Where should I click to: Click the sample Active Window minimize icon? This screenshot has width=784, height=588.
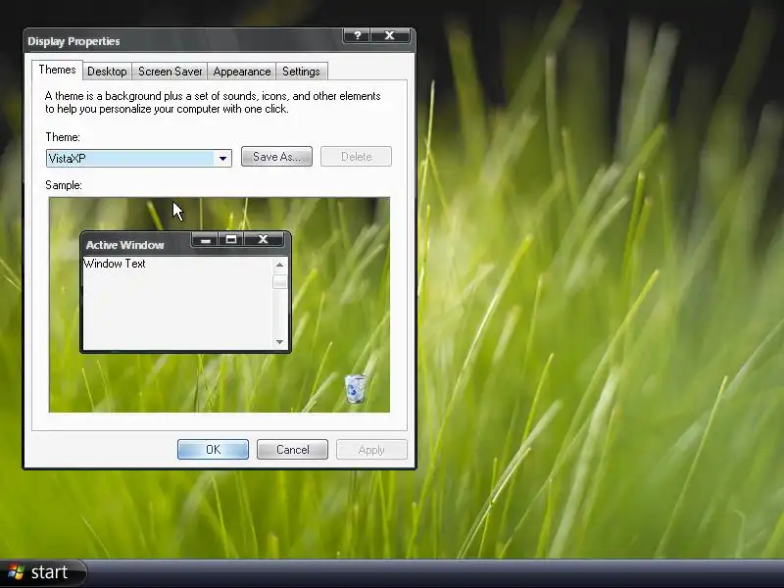coord(206,240)
